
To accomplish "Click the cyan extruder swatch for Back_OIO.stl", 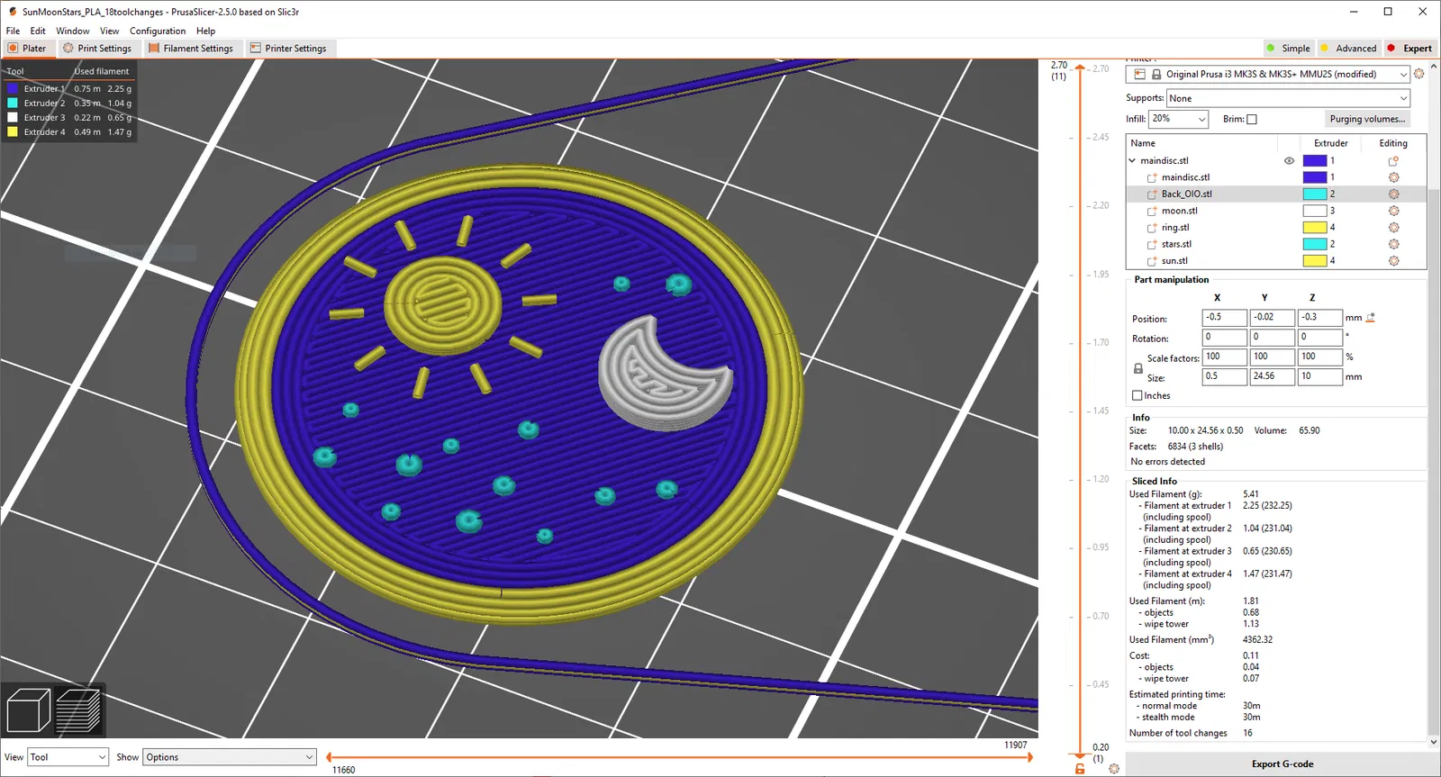I will point(1315,194).
